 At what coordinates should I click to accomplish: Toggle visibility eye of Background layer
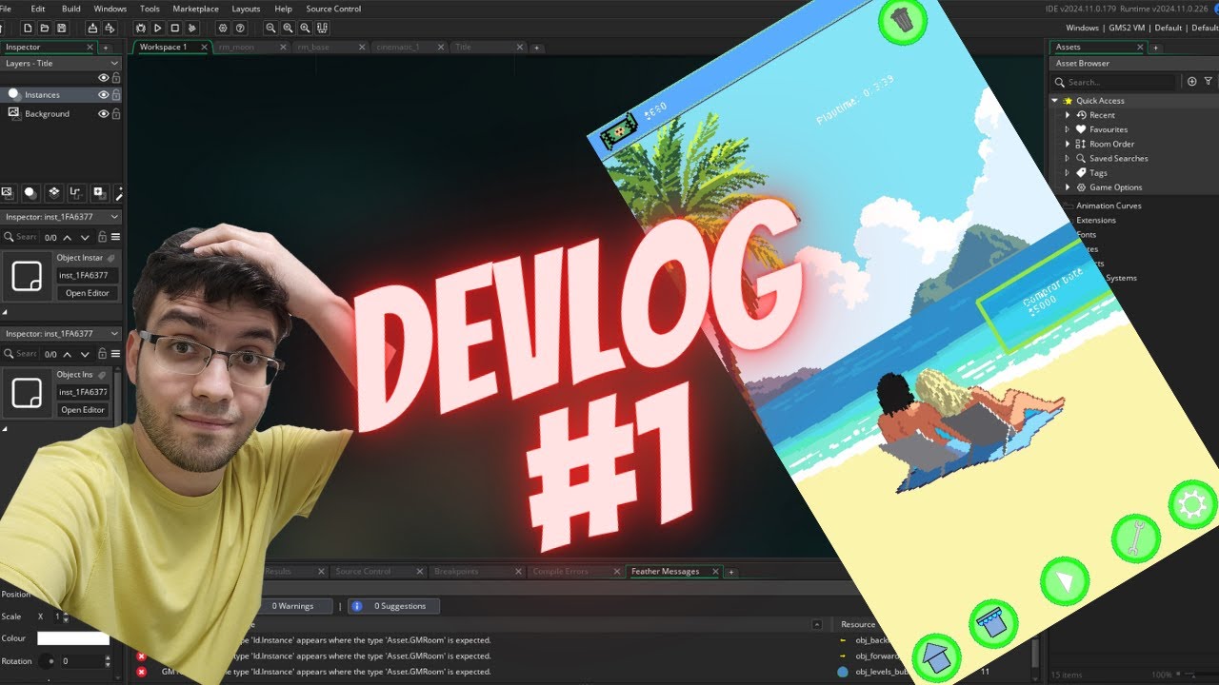104,113
